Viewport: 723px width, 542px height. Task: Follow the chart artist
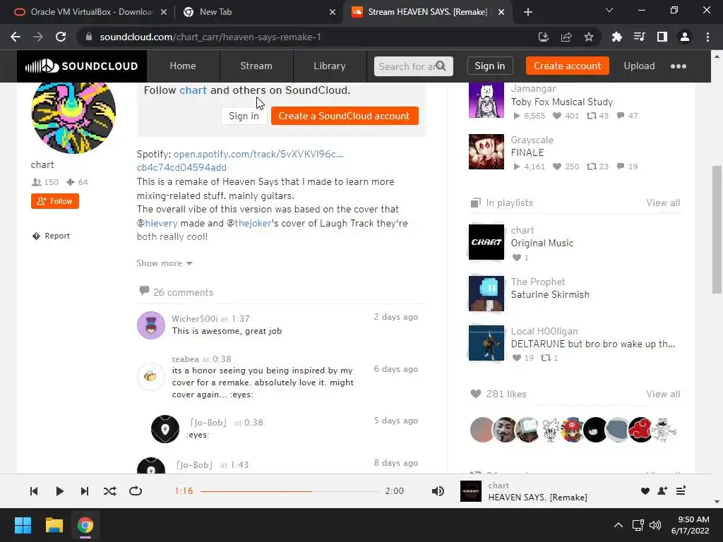click(55, 201)
